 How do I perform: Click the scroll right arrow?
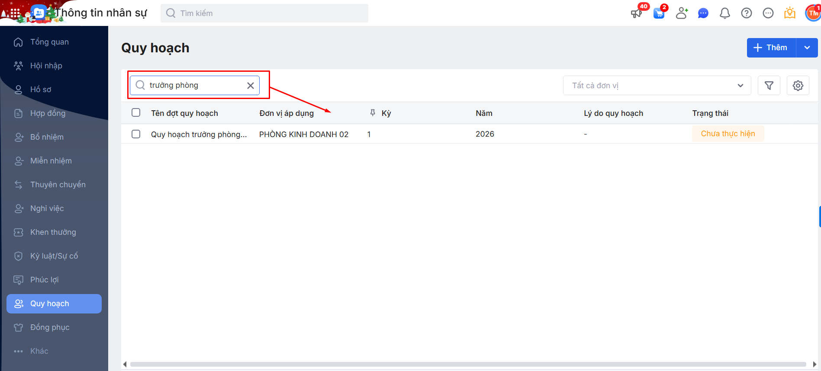point(815,364)
